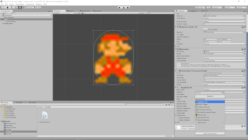Select Main Camera in the Hierarchy
The height and width of the screenshot is (140, 248).
pos(9,17)
